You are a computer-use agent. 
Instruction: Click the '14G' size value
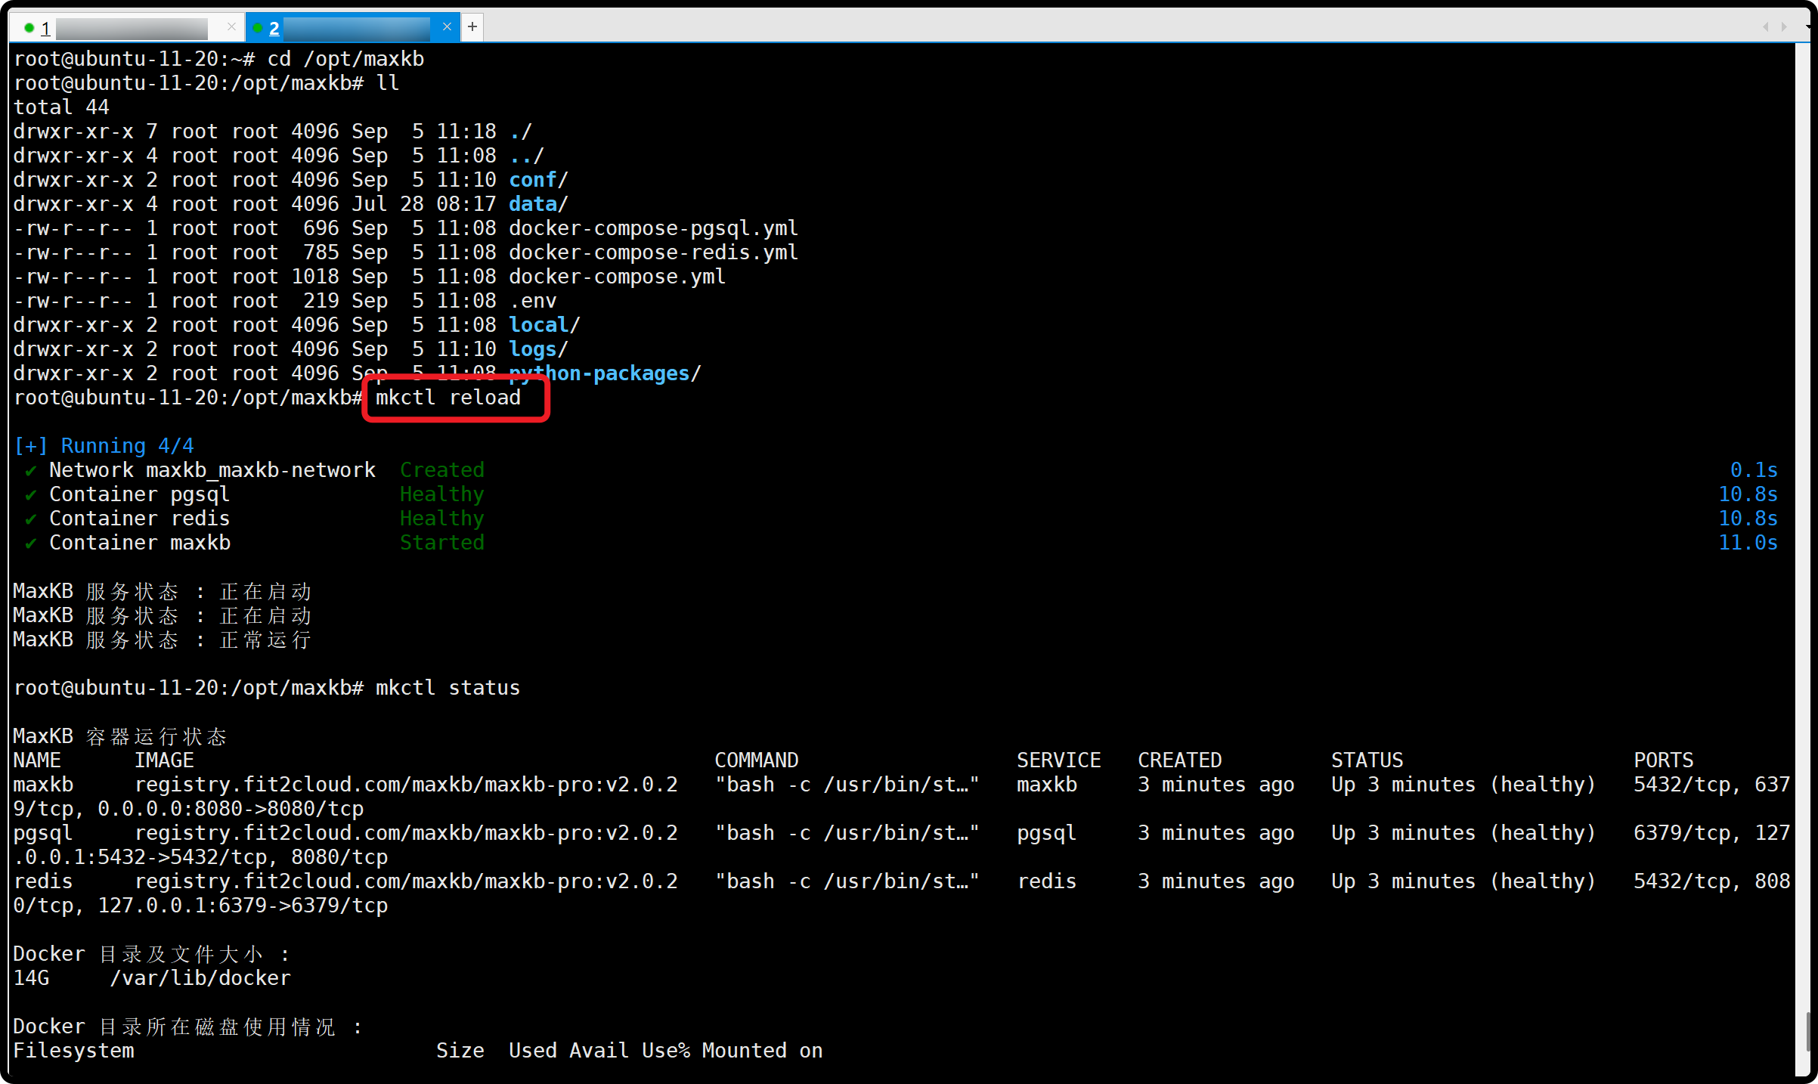pyautogui.click(x=31, y=978)
